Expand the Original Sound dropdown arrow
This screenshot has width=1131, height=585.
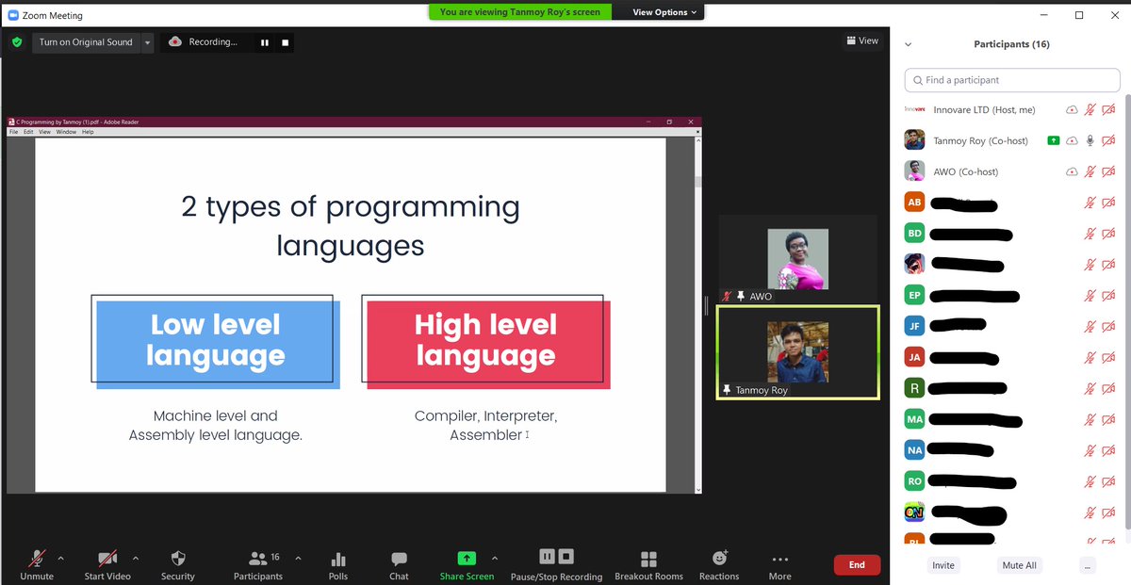[146, 42]
